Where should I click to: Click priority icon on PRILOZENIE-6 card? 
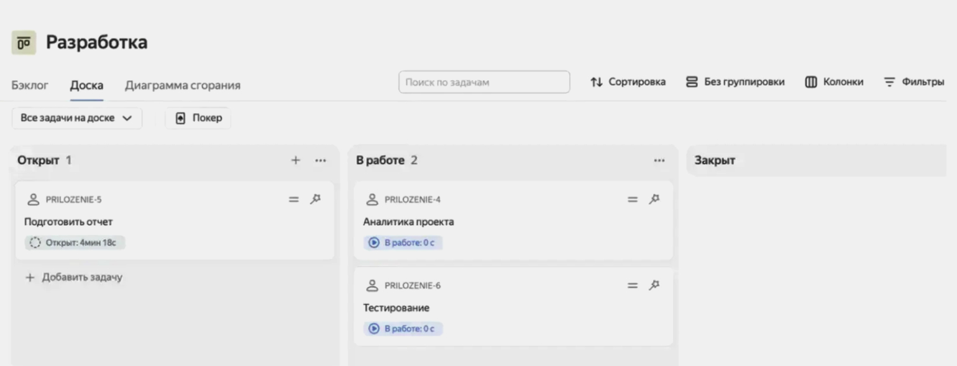(x=633, y=285)
